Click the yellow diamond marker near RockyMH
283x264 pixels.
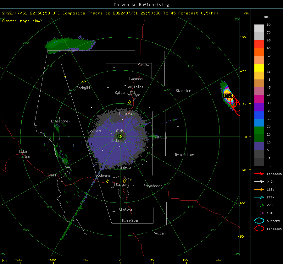point(84,82)
